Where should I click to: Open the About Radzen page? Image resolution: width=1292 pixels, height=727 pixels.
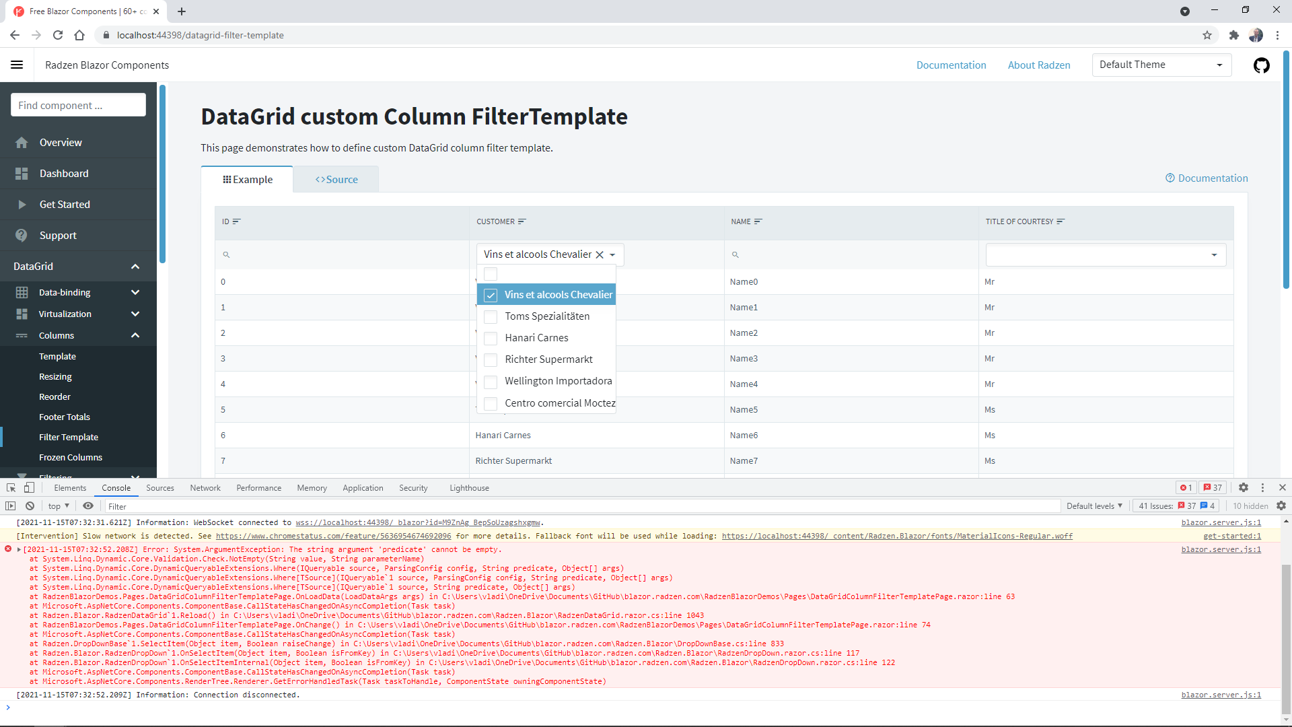pyautogui.click(x=1038, y=65)
